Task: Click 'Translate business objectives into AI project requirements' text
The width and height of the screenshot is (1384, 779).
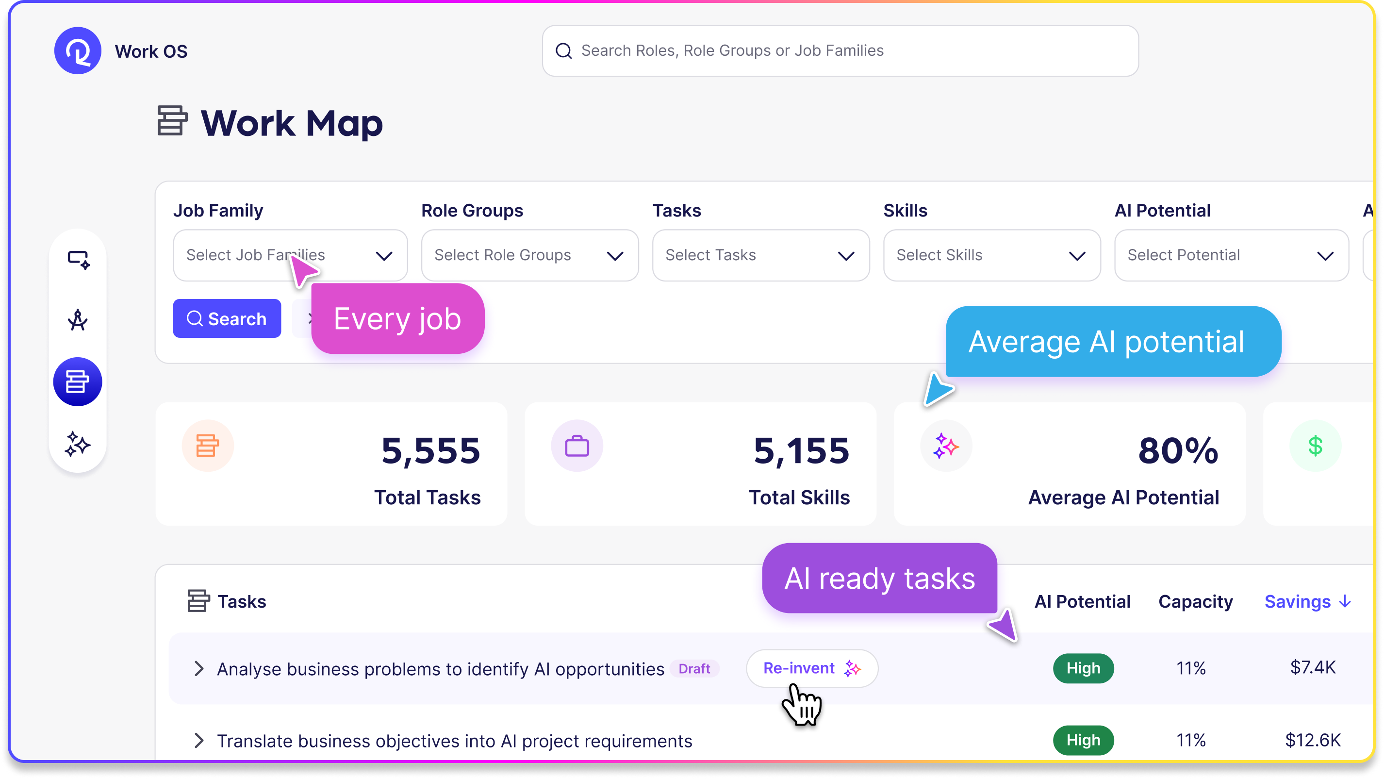Action: click(x=455, y=741)
